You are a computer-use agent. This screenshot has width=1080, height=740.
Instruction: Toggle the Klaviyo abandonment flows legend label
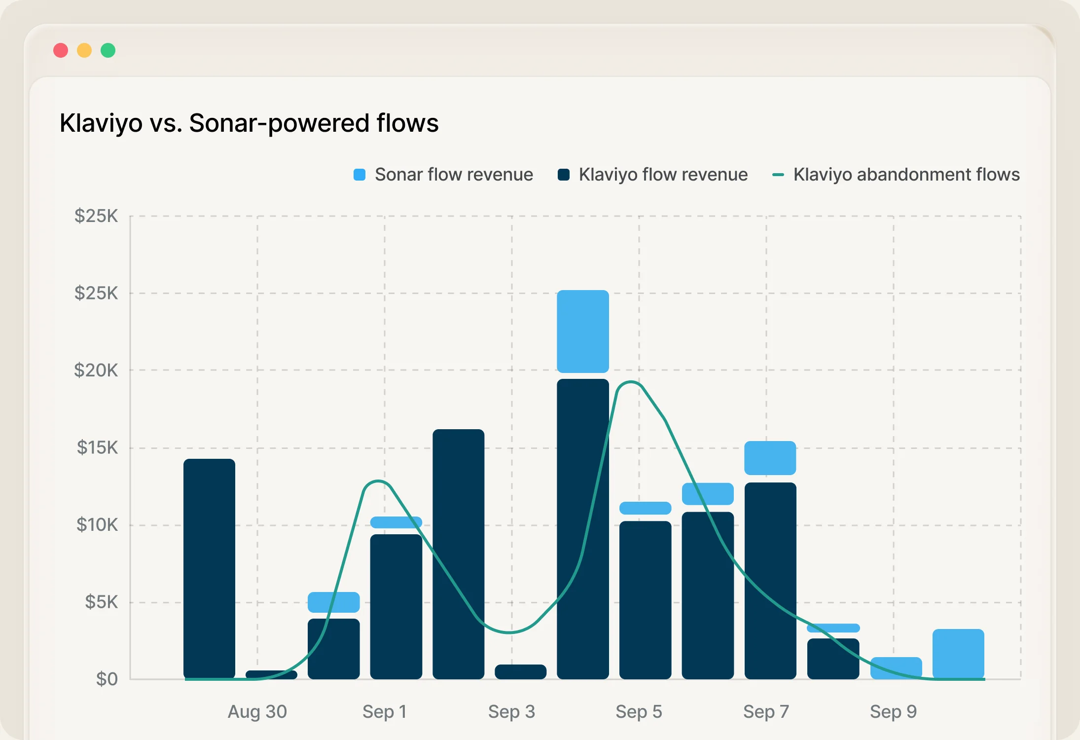[906, 175]
